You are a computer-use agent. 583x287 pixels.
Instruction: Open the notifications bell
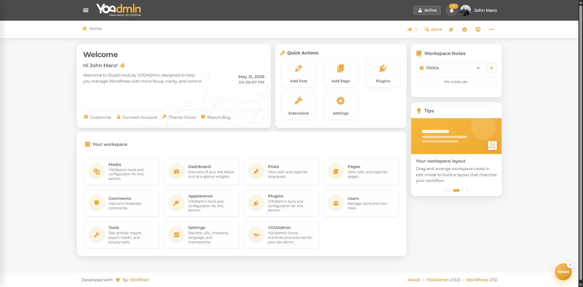(452, 10)
